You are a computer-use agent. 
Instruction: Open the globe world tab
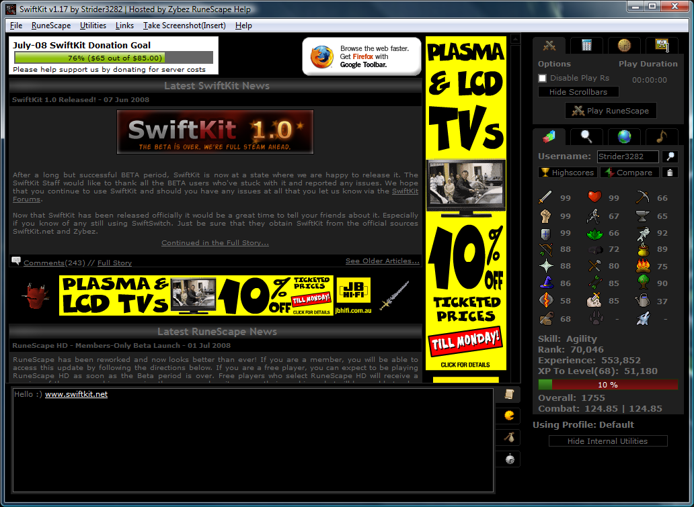click(624, 136)
